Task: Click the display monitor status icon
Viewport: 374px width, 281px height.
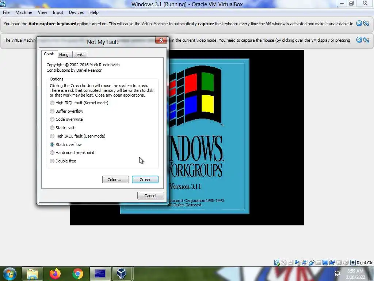Action: [325, 263]
